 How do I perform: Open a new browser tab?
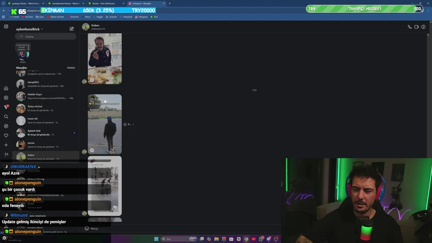(x=169, y=3)
